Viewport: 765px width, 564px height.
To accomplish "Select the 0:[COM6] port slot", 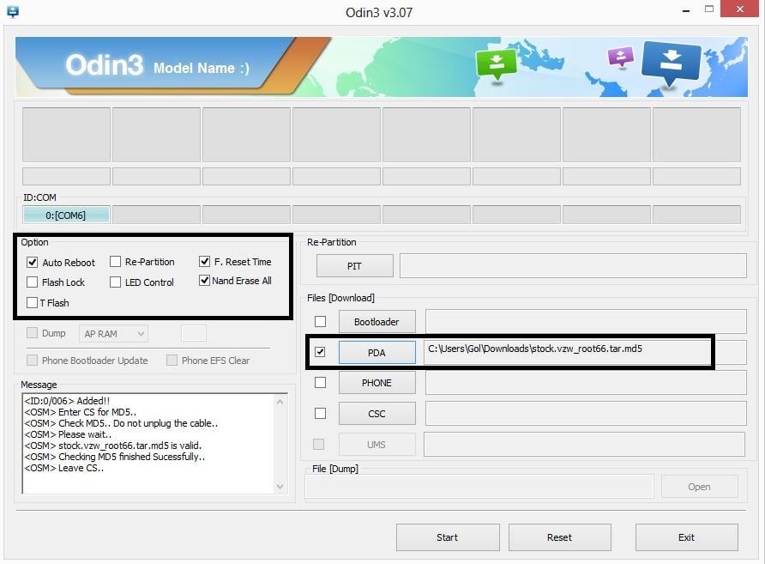I will coord(66,215).
